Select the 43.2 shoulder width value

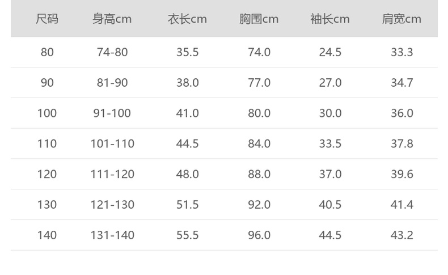coord(401,235)
